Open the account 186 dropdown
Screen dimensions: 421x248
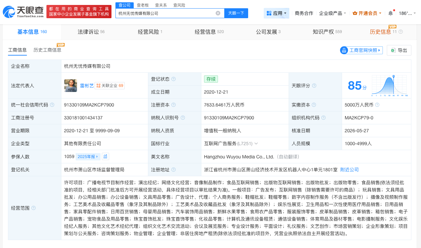407,13
